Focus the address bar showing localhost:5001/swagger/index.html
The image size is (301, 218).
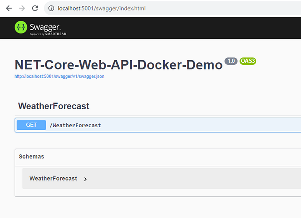(172, 8)
